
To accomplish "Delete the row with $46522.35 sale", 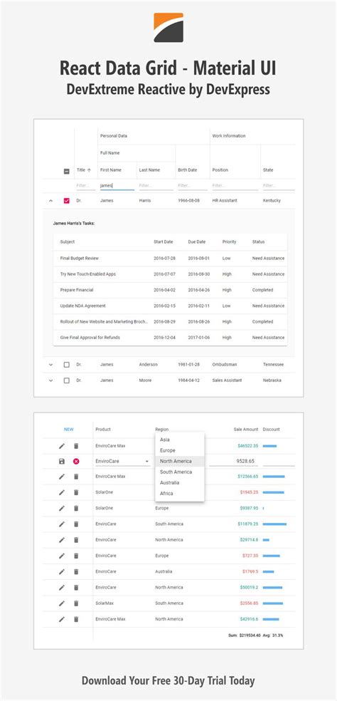I will point(76,446).
